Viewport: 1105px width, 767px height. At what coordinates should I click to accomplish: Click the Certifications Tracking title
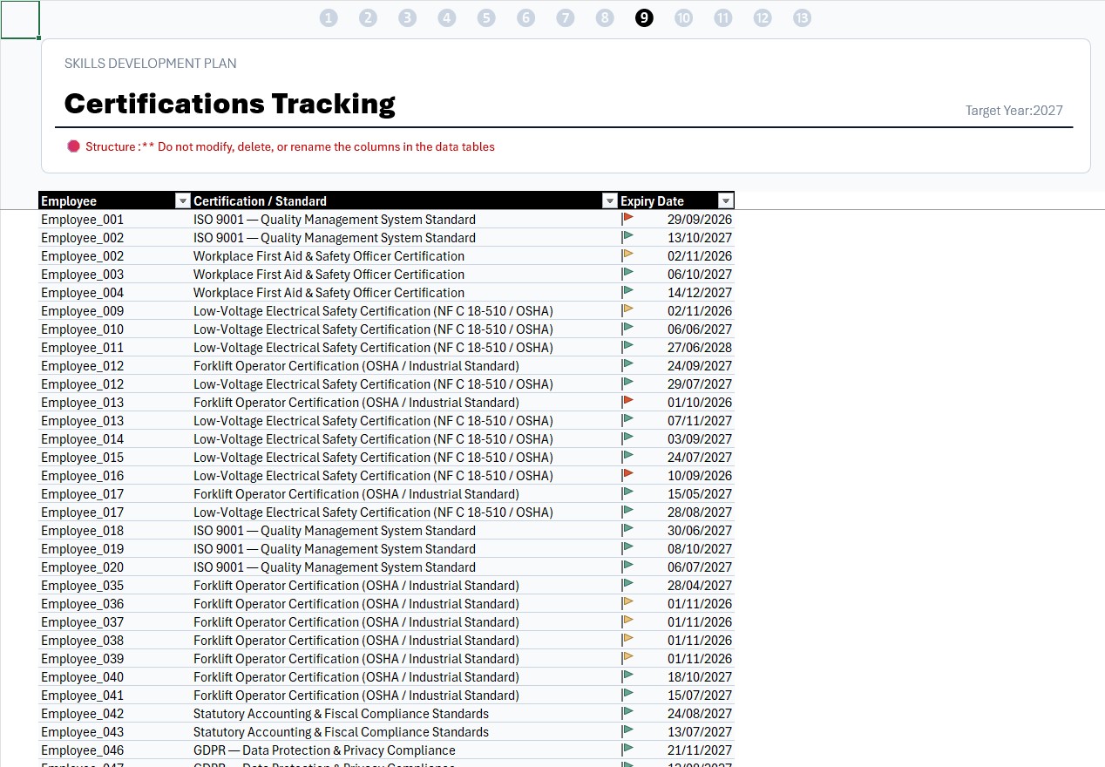(x=230, y=104)
